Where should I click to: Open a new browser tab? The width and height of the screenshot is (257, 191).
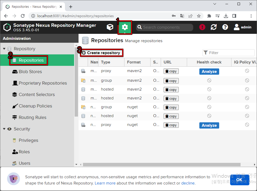click(71, 7)
